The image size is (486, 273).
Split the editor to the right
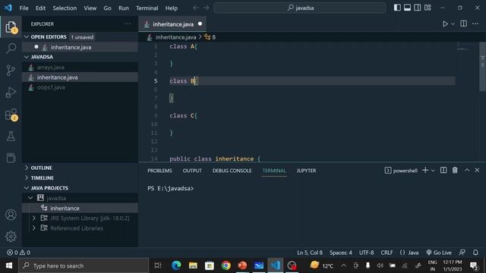point(463,24)
